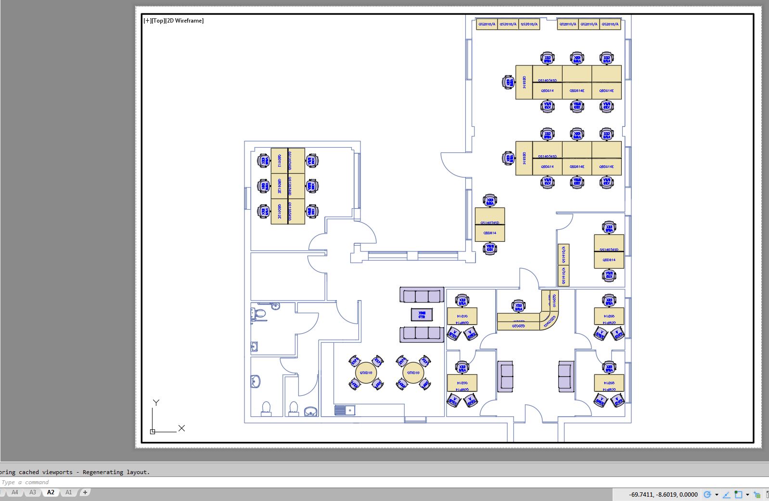The image size is (769, 501).
Task: Select the UCS origin icon
Action: coord(153,431)
